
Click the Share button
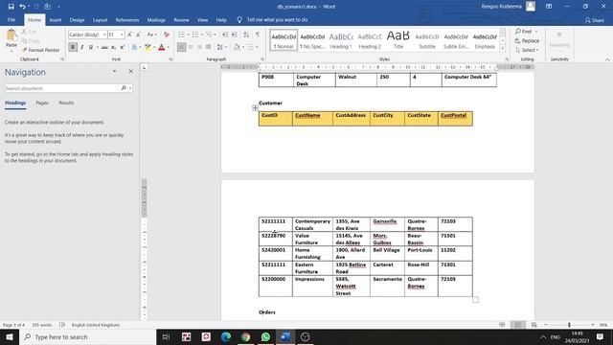pyautogui.click(x=594, y=20)
